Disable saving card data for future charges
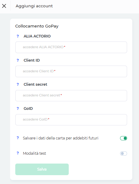This screenshot has height=184, width=139. coord(123,138)
